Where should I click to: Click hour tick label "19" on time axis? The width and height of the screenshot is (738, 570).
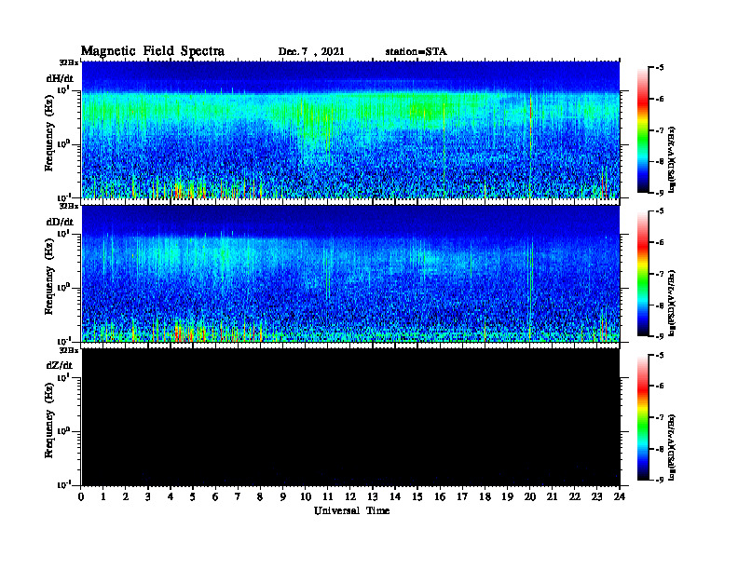coord(507,496)
